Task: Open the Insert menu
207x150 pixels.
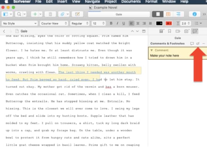Action: click(x=62, y=2)
